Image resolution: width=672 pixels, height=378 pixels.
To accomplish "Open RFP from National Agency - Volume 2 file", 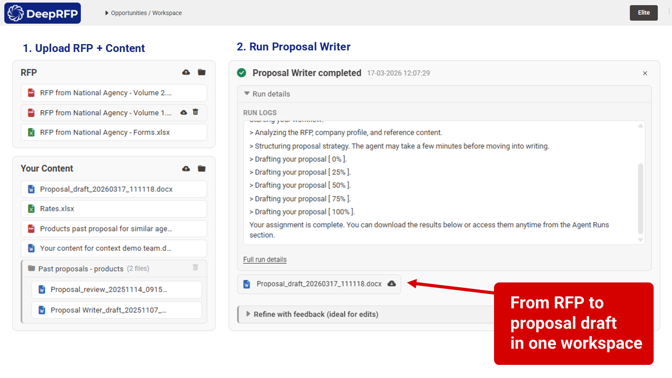I will (114, 93).
